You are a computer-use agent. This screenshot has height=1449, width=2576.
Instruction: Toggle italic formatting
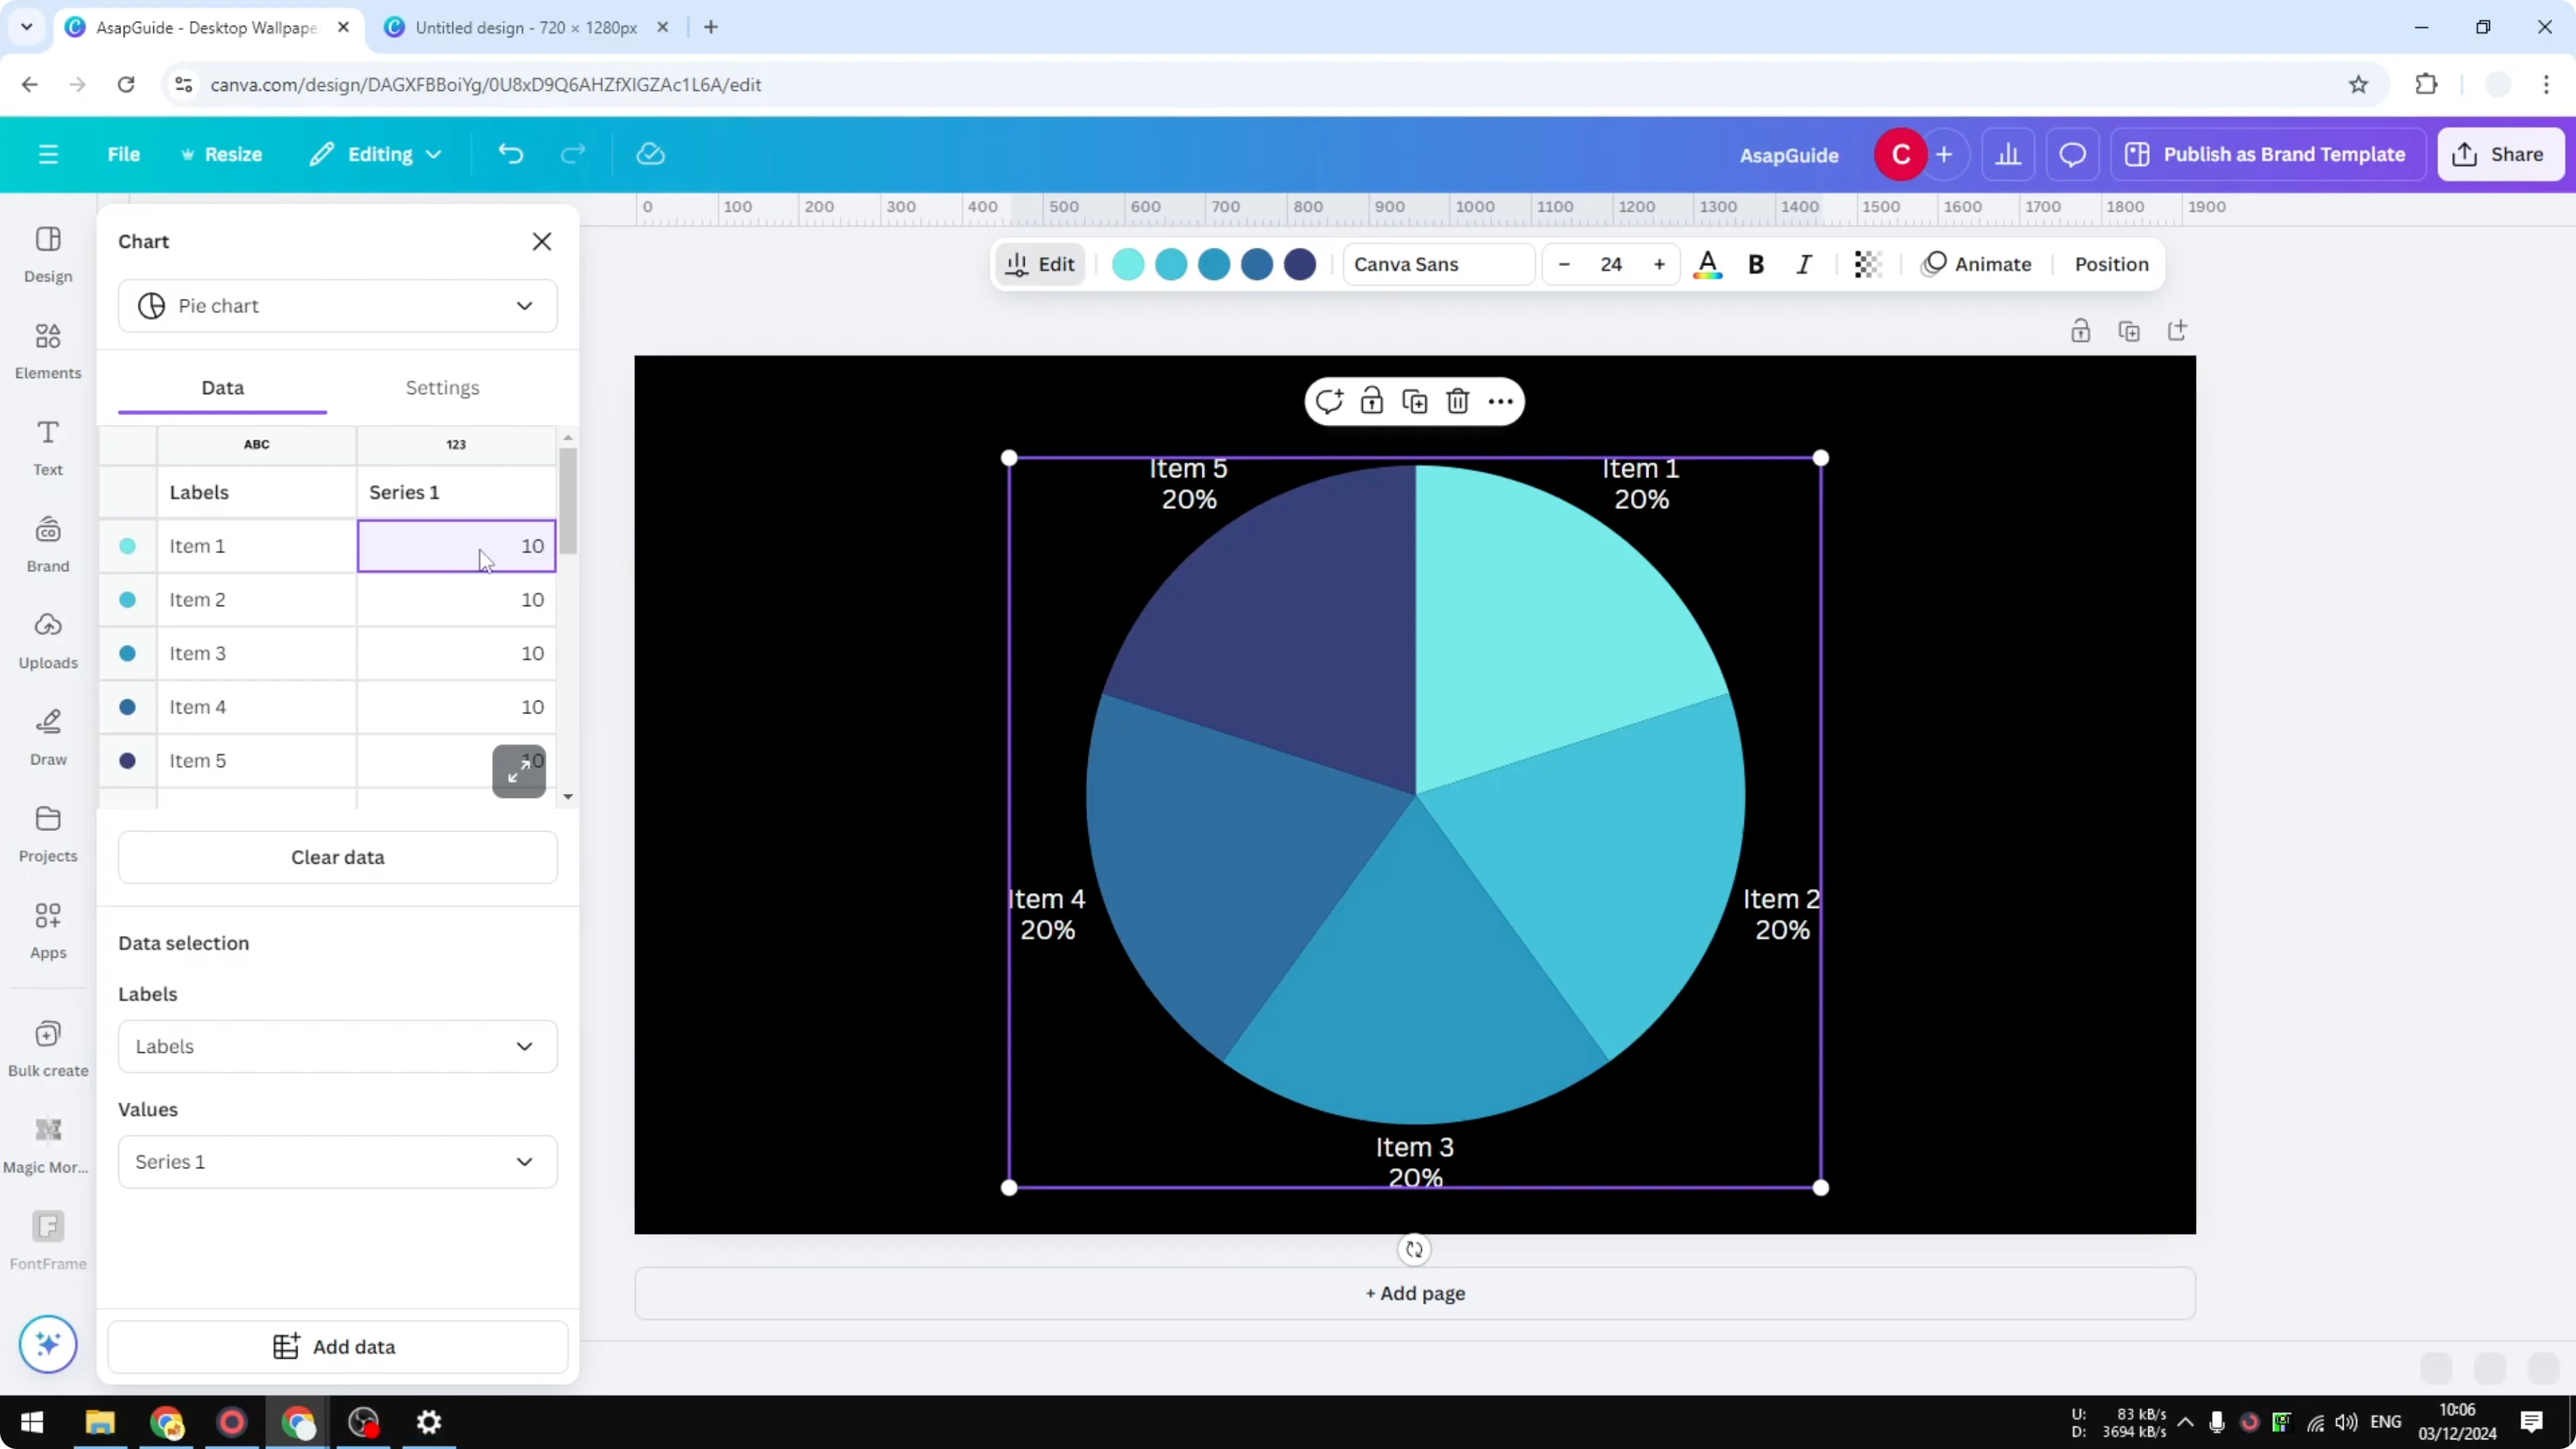pos(1804,264)
